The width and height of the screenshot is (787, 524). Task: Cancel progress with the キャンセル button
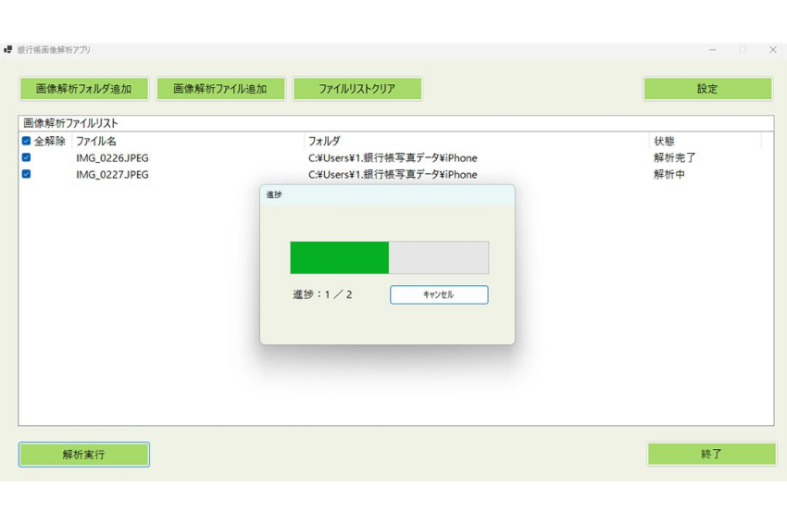(438, 294)
